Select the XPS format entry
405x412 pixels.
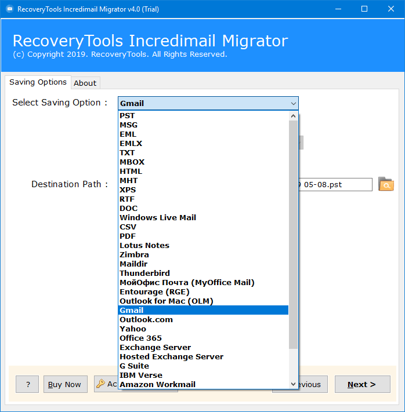coord(204,189)
